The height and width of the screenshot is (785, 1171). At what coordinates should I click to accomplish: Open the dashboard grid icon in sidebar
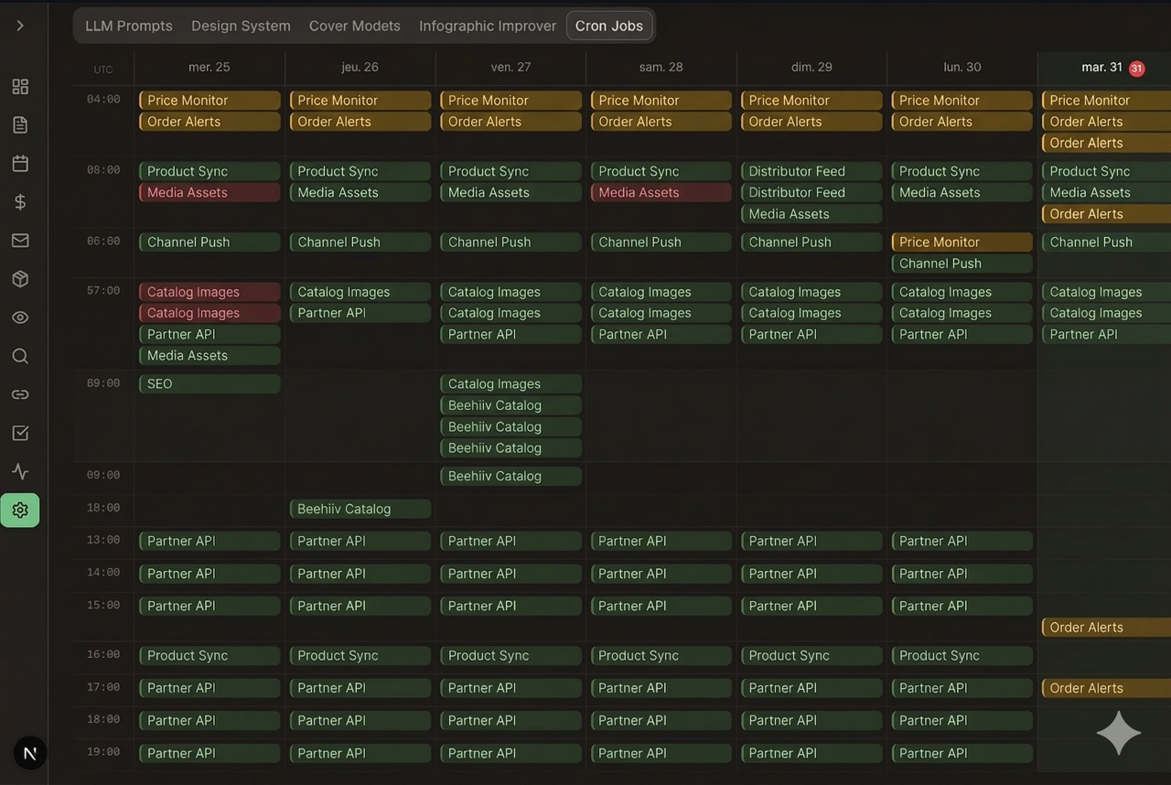pyautogui.click(x=20, y=87)
